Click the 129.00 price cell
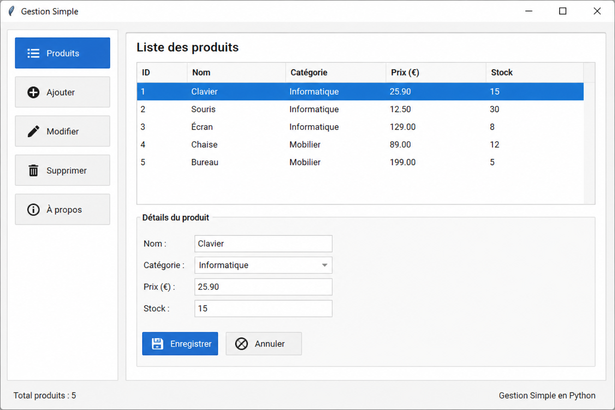Viewport: 615px width, 410px height. tap(402, 127)
